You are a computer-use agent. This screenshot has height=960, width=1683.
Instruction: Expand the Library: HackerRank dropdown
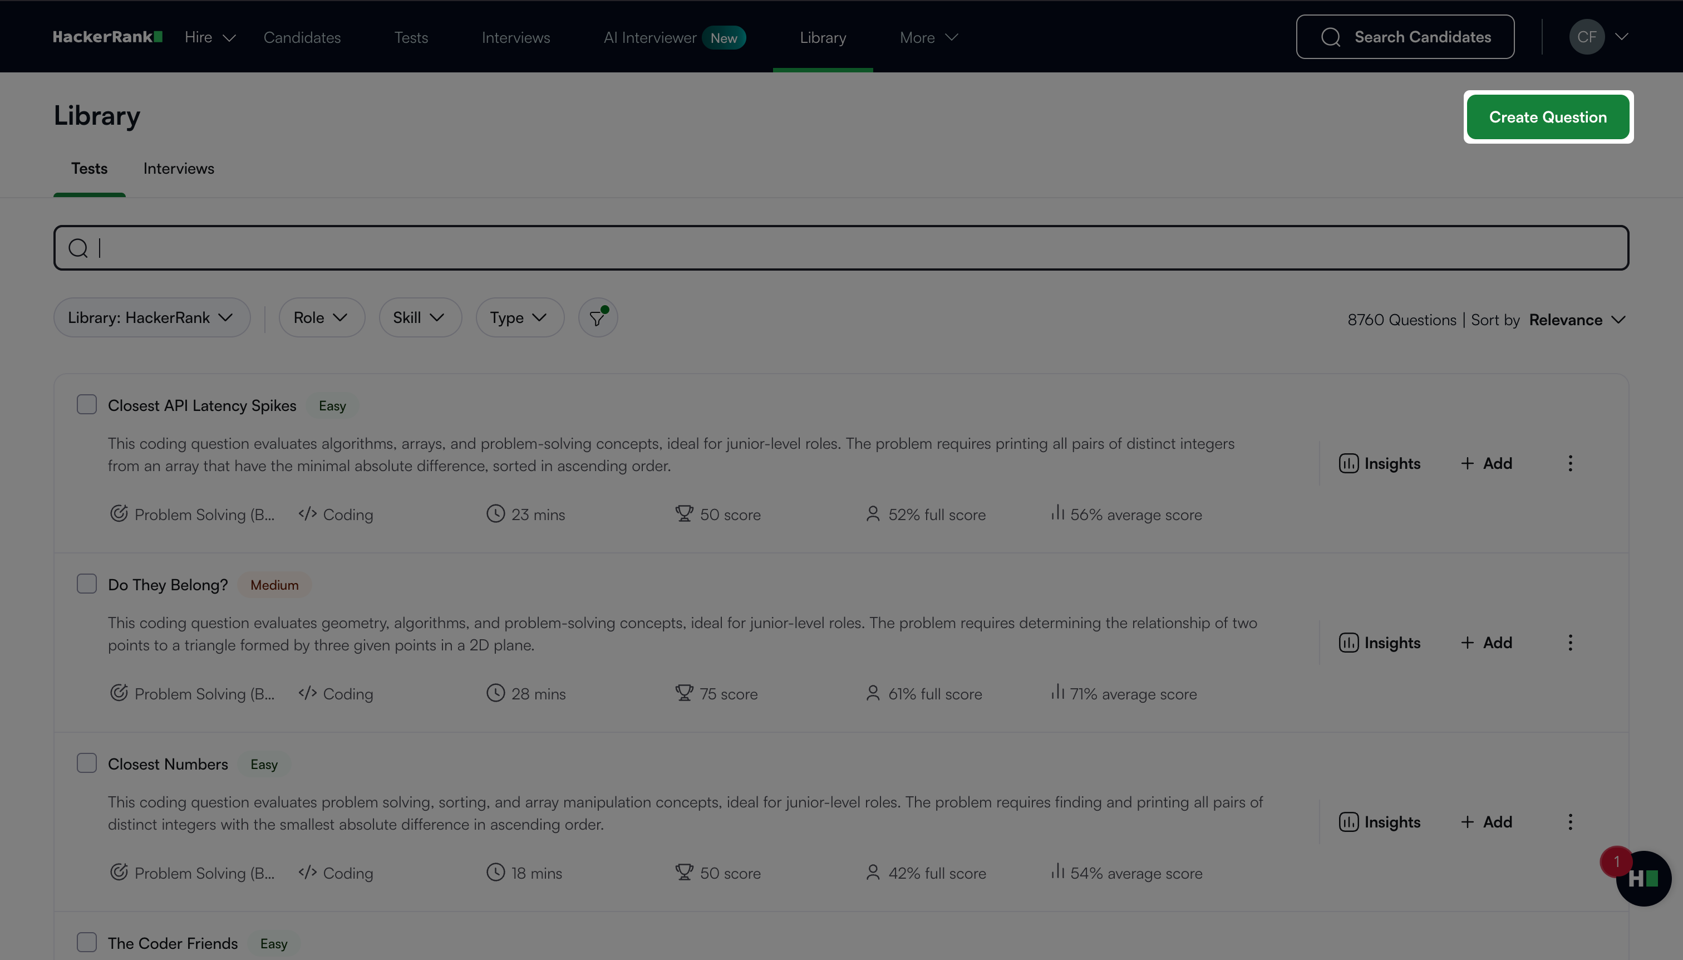(x=151, y=318)
